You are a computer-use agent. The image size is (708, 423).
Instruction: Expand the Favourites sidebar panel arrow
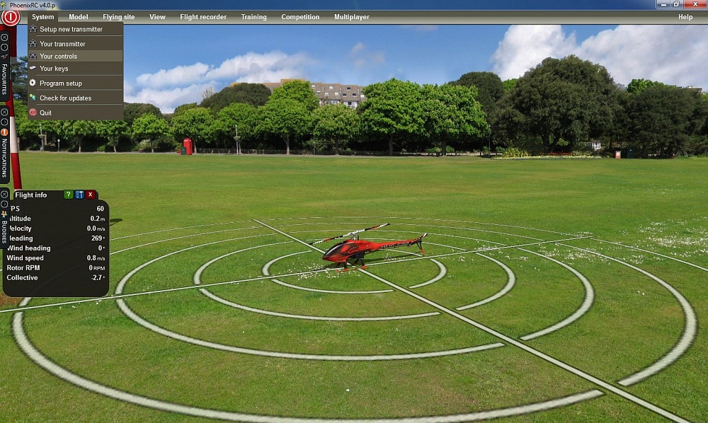(4, 47)
